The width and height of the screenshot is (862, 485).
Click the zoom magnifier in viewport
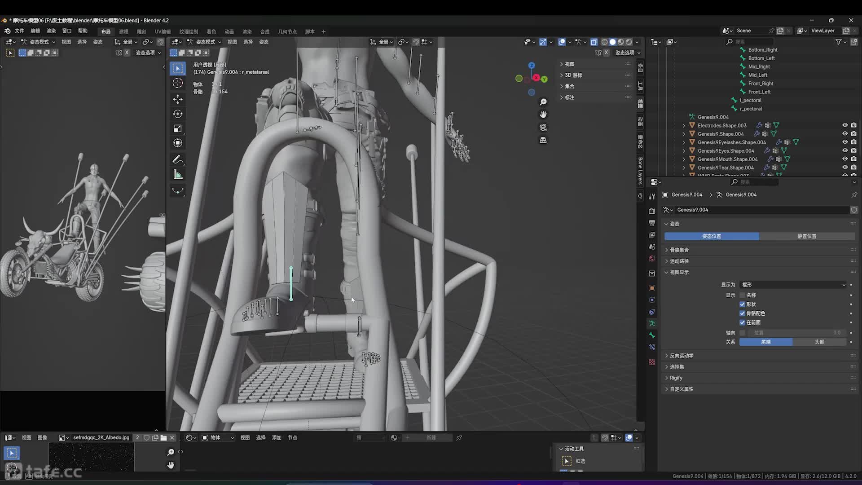pyautogui.click(x=543, y=102)
